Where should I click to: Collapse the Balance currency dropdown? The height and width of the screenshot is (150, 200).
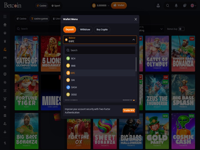(x=134, y=39)
